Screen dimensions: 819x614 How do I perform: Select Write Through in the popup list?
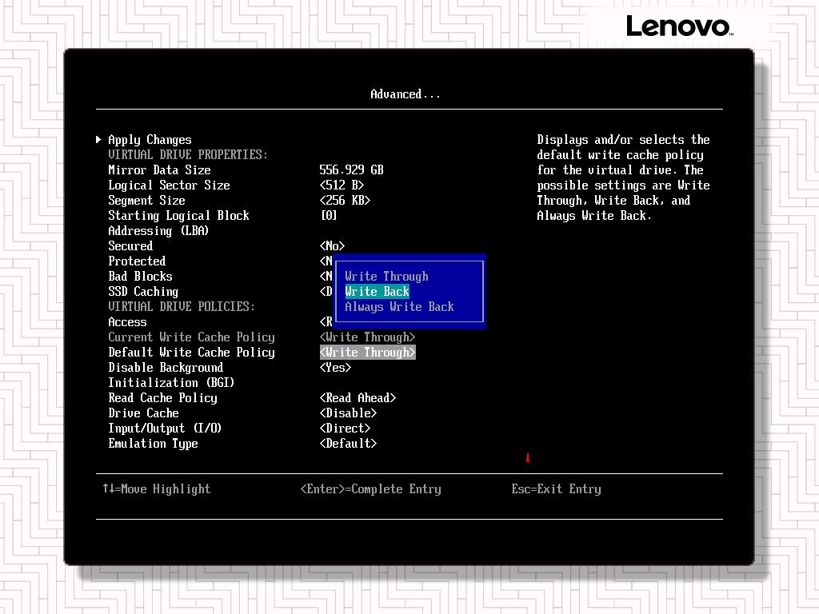(x=386, y=277)
